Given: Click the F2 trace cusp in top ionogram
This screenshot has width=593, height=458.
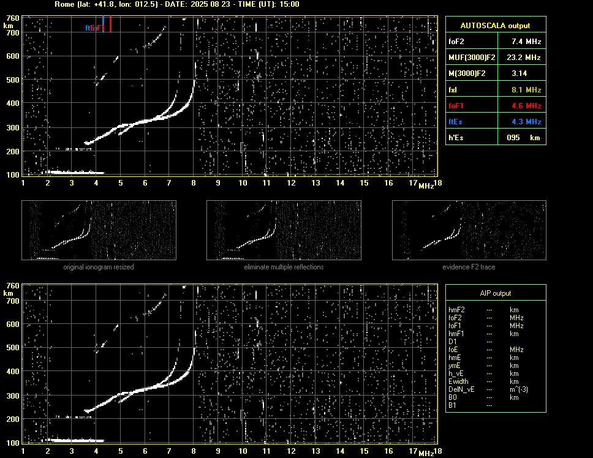Looking at the screenshot, I should [194, 81].
